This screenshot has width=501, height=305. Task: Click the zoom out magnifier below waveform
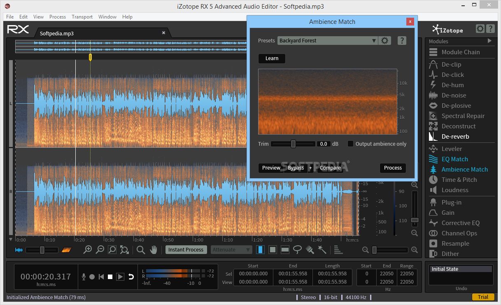pyautogui.click(x=100, y=249)
